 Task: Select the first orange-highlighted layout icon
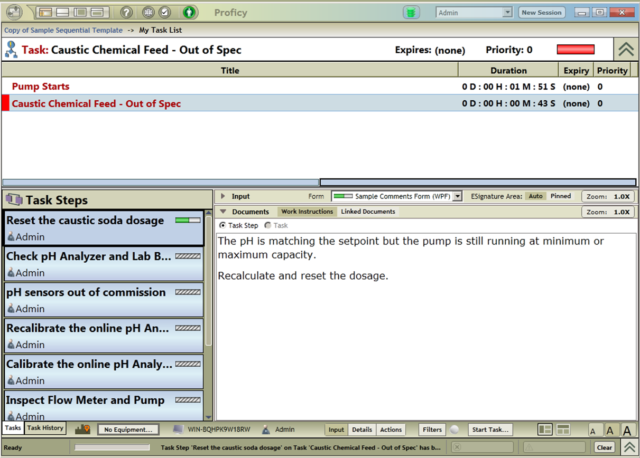[x=45, y=12]
